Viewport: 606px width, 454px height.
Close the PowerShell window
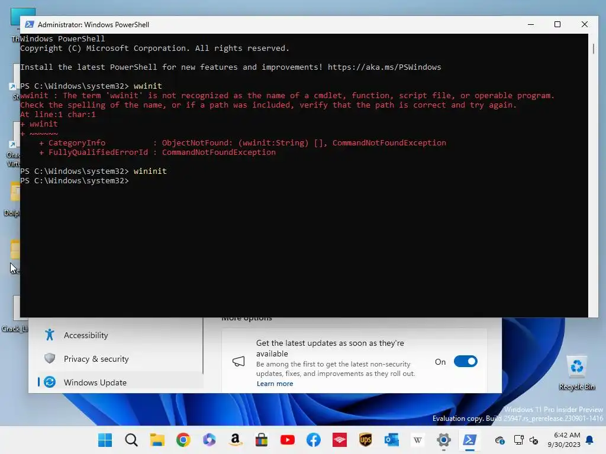point(584,24)
